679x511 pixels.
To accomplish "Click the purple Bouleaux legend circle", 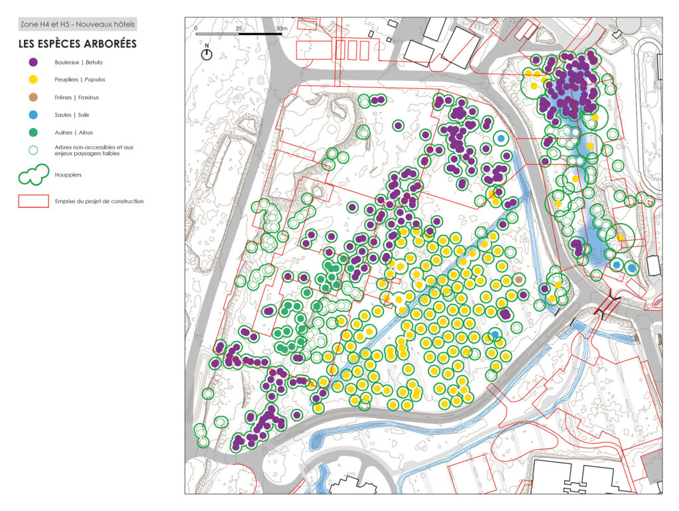I will pyautogui.click(x=33, y=62).
